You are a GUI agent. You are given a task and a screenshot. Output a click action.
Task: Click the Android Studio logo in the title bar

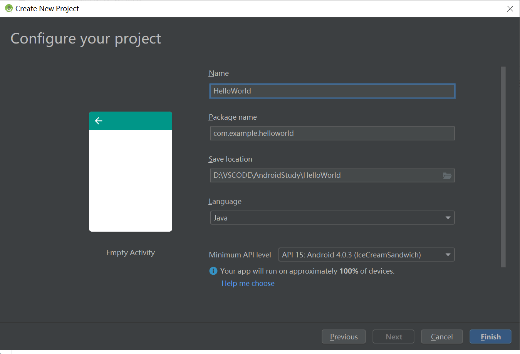(8, 8)
